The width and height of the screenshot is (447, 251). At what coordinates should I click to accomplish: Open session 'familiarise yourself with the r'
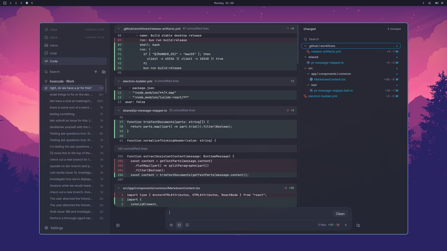[x=74, y=127]
